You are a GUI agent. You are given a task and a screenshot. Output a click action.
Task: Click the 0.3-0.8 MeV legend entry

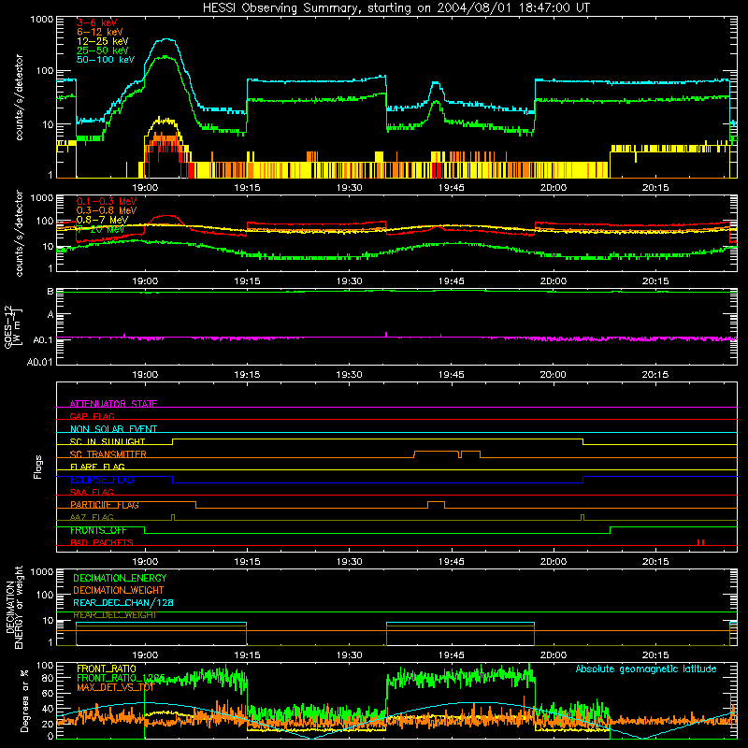[107, 210]
